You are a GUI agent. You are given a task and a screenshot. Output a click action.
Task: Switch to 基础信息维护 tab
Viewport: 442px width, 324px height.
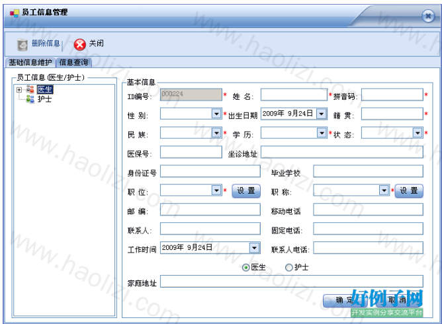[30, 63]
